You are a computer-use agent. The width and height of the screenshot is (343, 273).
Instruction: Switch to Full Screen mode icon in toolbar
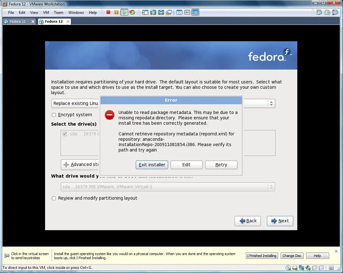[153, 13]
